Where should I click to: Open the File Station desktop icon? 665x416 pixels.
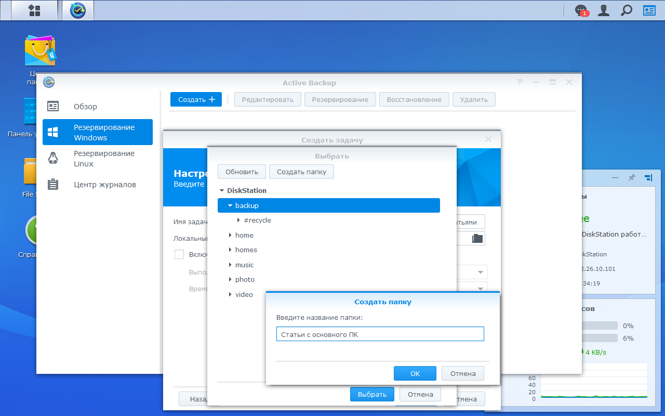click(x=30, y=172)
